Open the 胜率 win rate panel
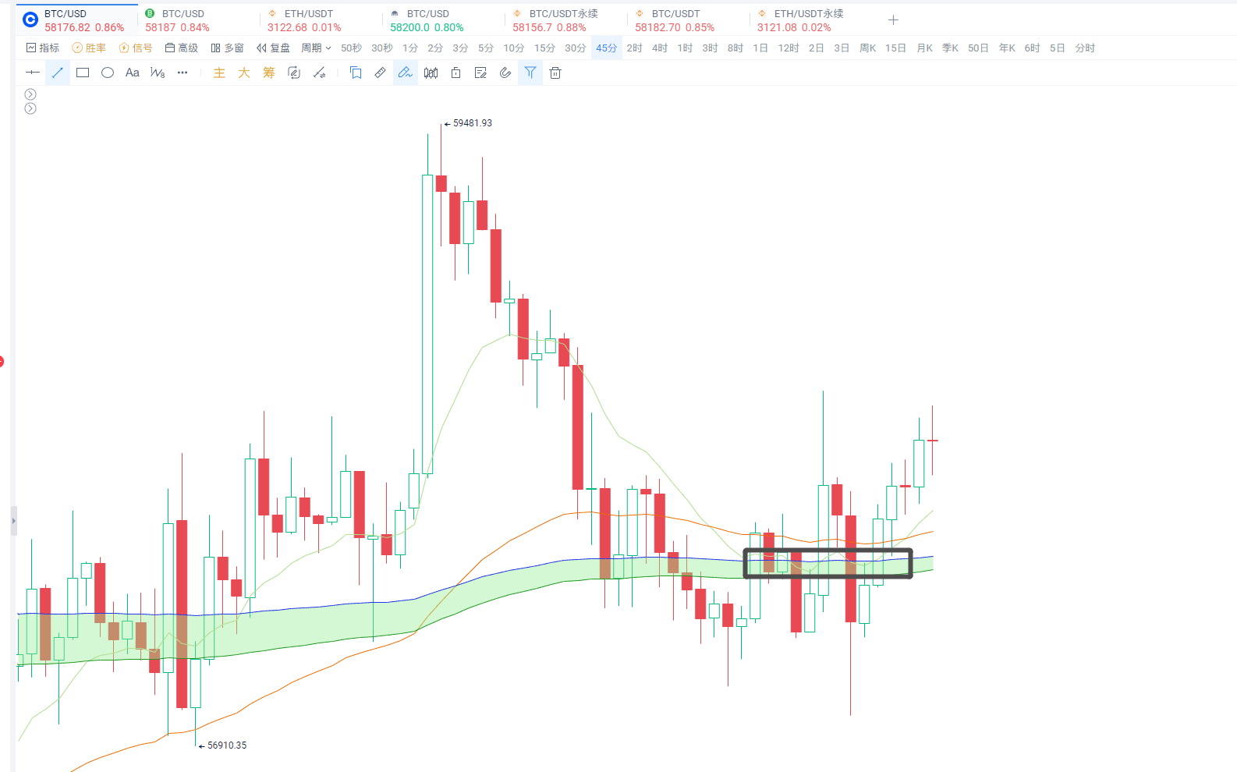Screen dimensions: 1237x772 coord(89,48)
